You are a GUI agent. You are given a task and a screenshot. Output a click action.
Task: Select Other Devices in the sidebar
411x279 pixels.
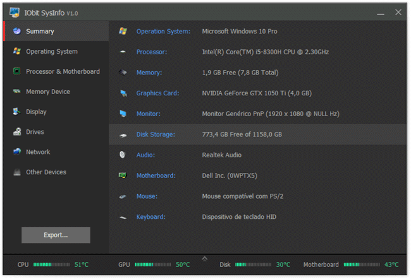(x=46, y=172)
